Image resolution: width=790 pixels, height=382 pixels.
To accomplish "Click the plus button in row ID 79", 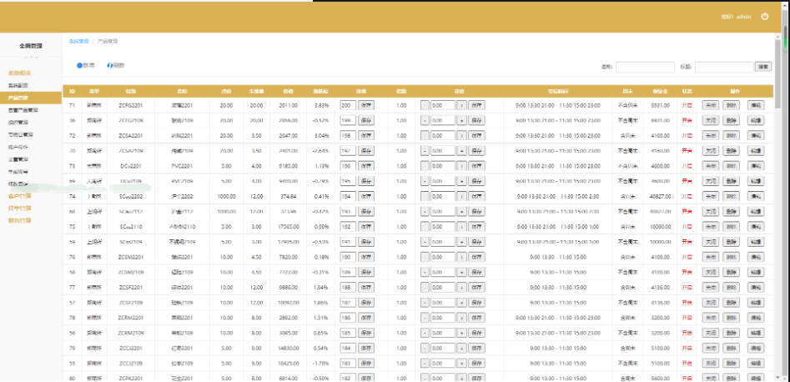I will click(461, 348).
